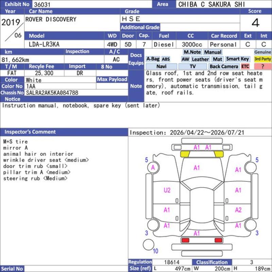Click the Smart Key badge

237,59
